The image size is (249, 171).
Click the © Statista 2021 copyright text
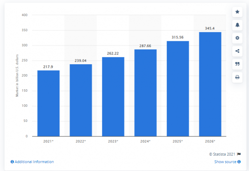click(223, 154)
